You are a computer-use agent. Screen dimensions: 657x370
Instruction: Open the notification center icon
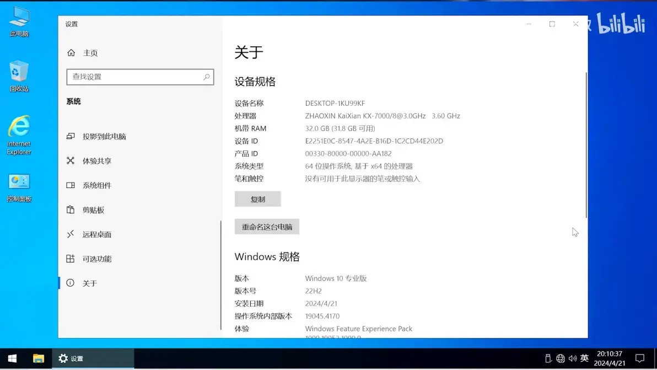[640, 358]
